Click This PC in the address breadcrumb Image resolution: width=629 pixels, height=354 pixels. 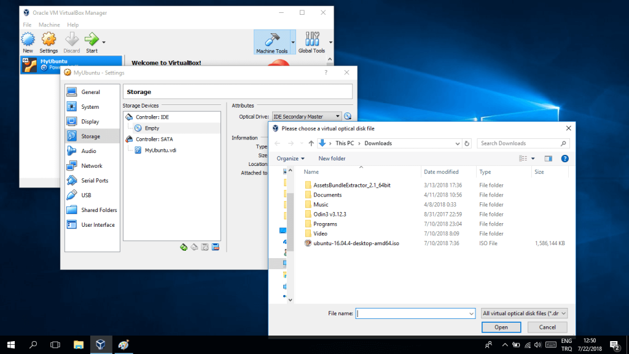pos(345,143)
